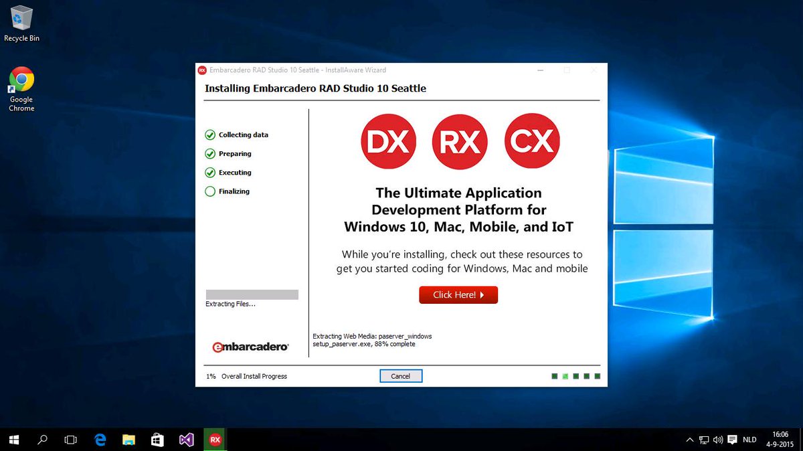The height and width of the screenshot is (451, 803).
Task: Show hidden system tray icons
Action: pos(690,440)
